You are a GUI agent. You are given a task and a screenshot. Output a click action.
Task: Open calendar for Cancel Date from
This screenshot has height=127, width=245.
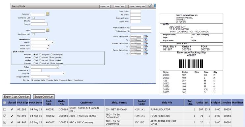[146, 50]
